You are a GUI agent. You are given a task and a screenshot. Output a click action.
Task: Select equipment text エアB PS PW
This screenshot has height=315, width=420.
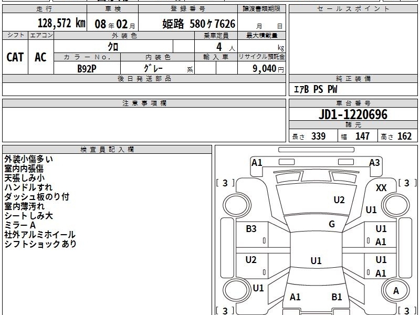(316, 89)
